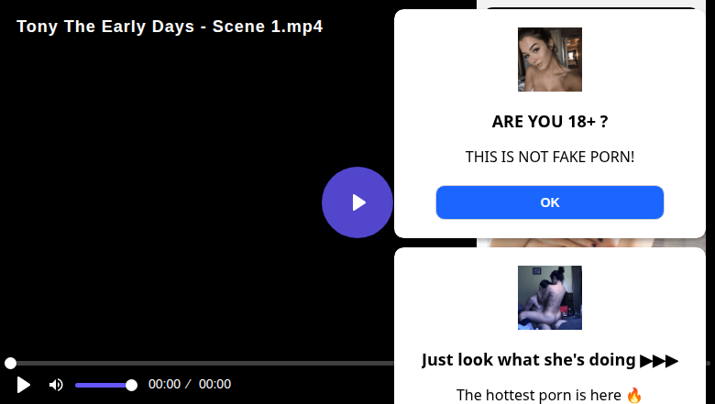Open the thumbnail in the second popup

click(549, 298)
